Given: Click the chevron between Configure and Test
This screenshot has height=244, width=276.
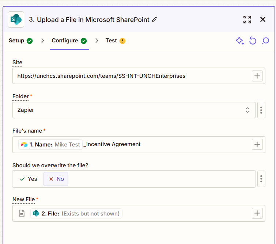Looking at the screenshot, I should pos(97,41).
